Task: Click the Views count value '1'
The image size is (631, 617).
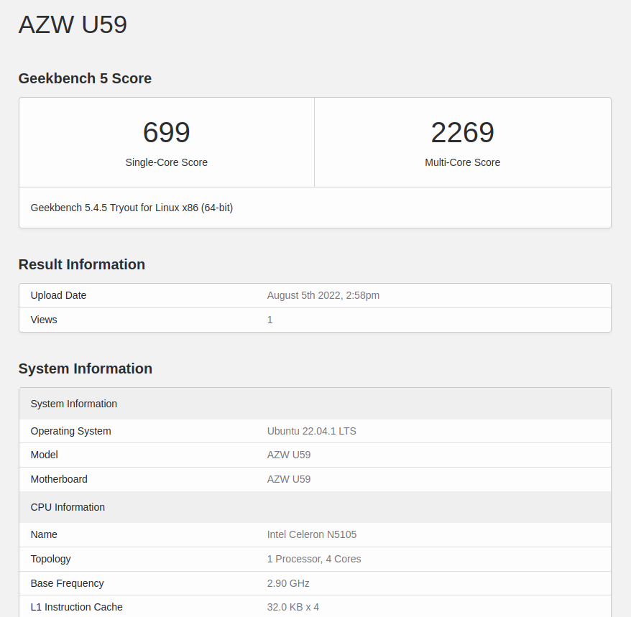Action: 270,320
